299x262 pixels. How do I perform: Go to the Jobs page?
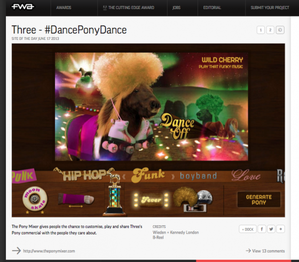point(176,7)
